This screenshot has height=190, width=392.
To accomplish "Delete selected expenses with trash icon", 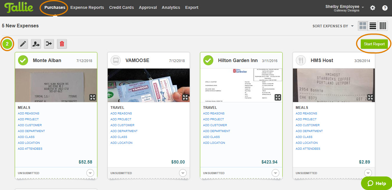I will click(62, 44).
